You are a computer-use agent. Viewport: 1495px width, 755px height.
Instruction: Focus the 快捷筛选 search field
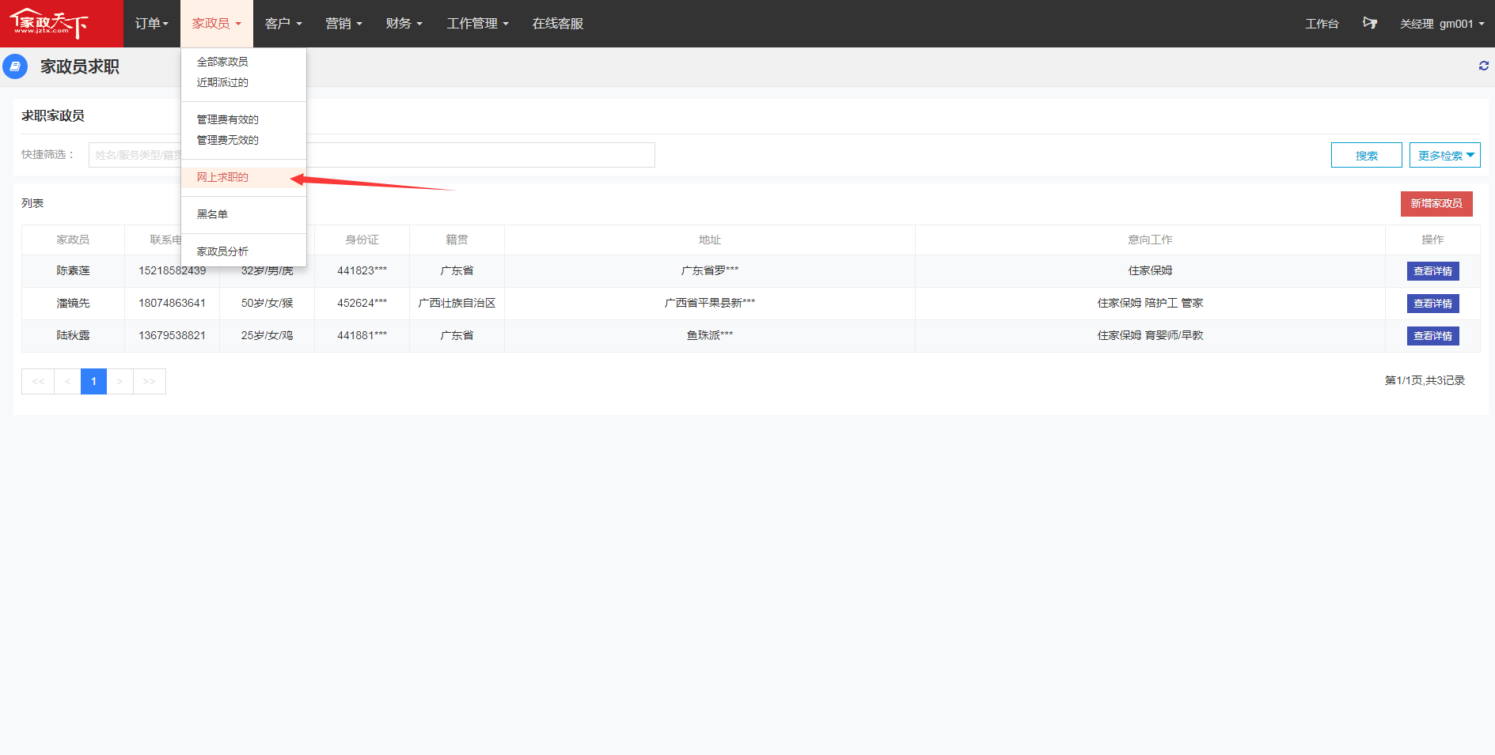point(371,155)
